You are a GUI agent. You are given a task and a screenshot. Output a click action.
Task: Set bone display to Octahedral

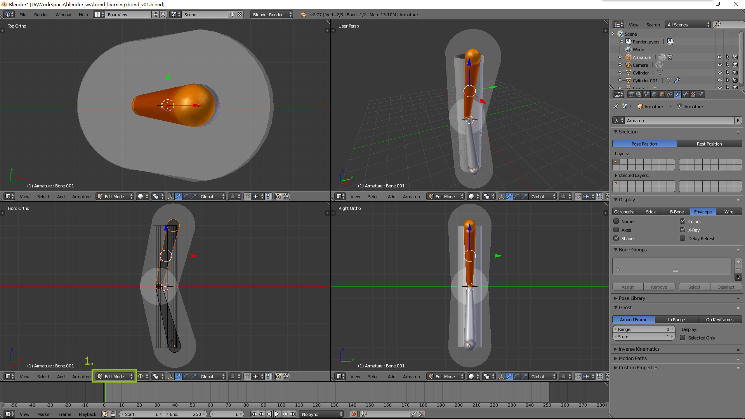(x=625, y=211)
